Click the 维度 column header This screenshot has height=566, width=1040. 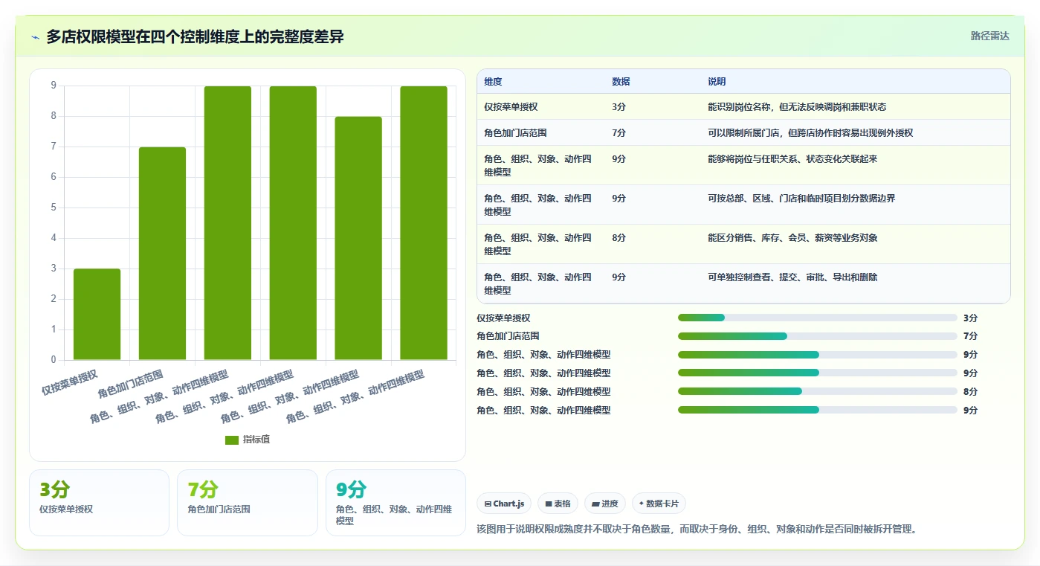coord(493,82)
